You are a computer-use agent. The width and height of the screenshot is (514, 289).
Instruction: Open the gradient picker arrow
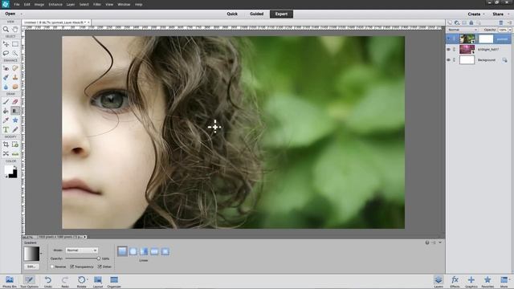[41, 254]
